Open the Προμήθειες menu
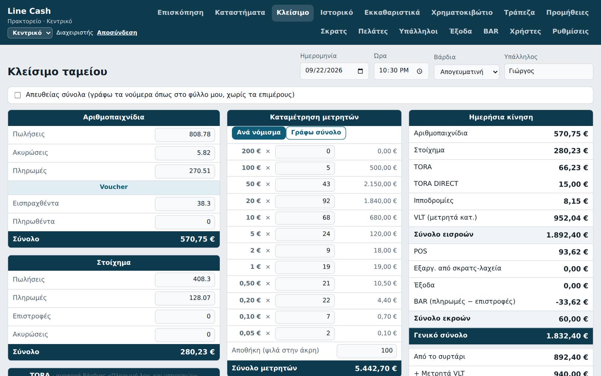601x376 pixels. [568, 13]
